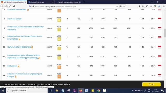
Task: Open the library panel
Action: [x=143, y=6]
